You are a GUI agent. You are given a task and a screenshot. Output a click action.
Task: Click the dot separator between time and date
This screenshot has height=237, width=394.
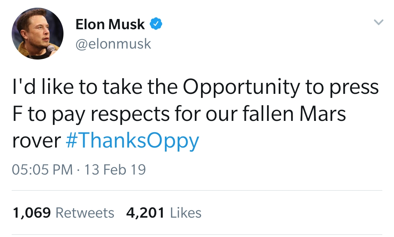point(78,170)
